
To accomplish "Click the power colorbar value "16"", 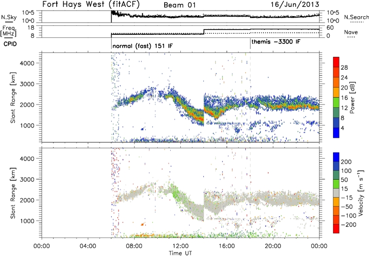I will click(344, 98).
